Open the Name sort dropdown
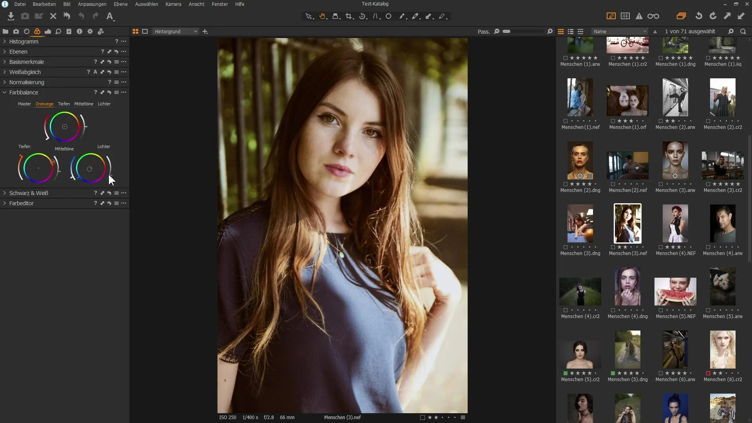Screen dimensions: 752x423 [620, 31]
